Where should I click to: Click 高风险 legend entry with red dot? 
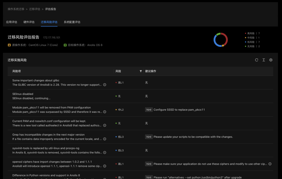pyautogui.click(x=252, y=33)
